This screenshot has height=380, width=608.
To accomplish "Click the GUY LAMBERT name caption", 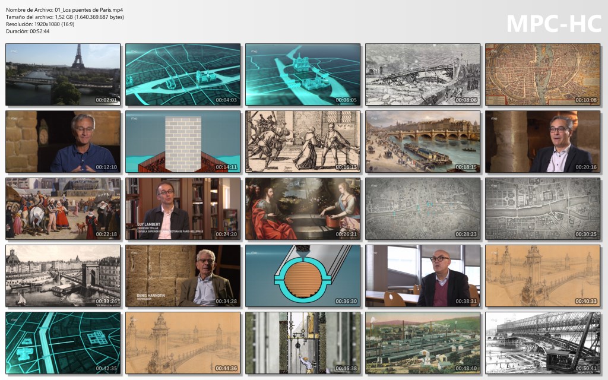I will pos(148,224).
